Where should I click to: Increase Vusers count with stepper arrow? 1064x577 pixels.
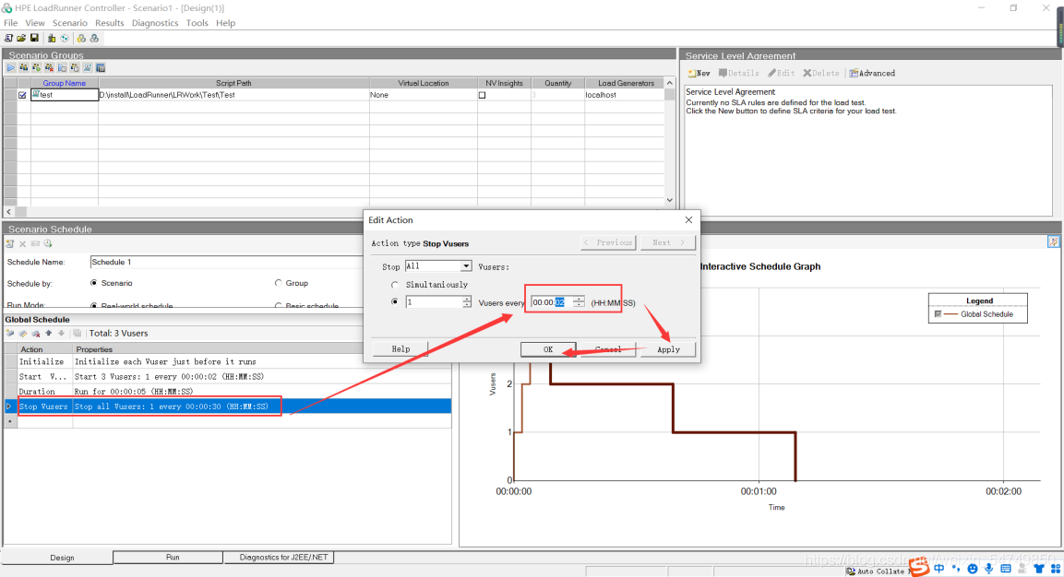(466, 299)
